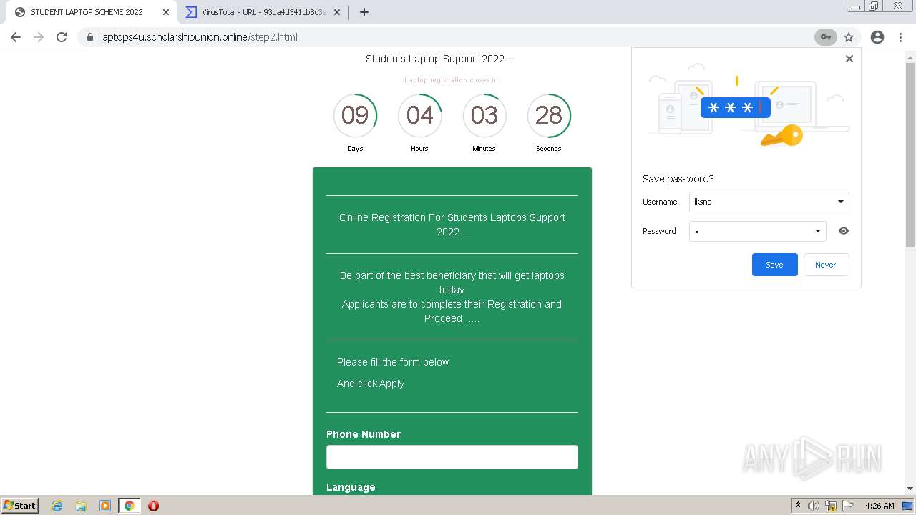The image size is (916, 515).
Task: Click the Action Center flag tray icon
Action: coord(848,506)
